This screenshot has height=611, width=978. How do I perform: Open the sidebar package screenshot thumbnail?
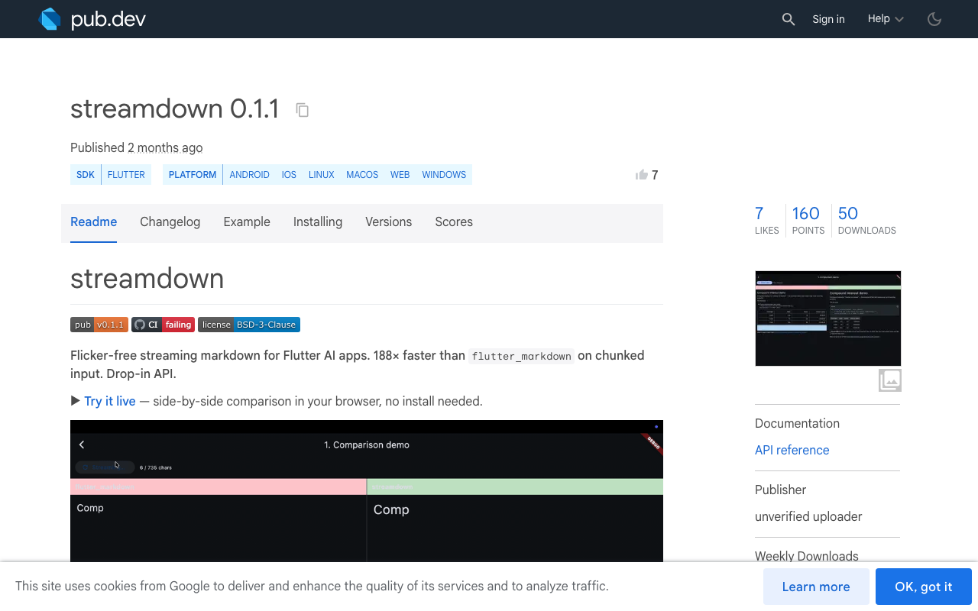[828, 318]
